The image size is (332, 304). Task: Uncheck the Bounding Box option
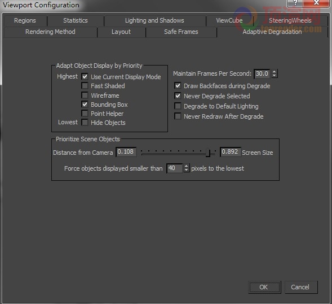[x=85, y=104]
